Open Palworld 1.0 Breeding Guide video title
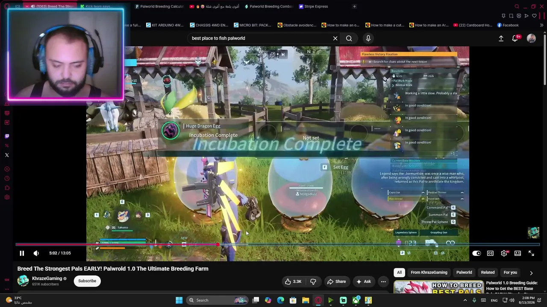The height and width of the screenshot is (307, 547). coord(512,287)
